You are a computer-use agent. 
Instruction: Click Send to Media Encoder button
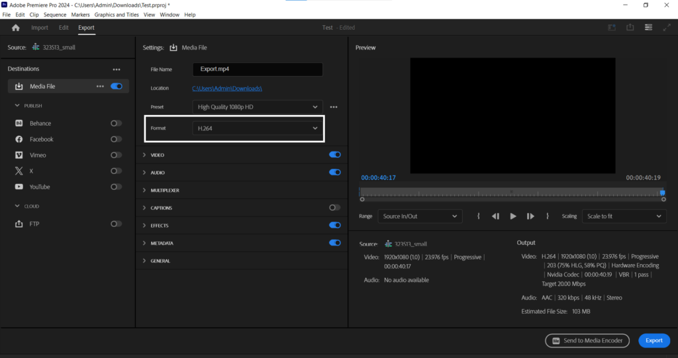[587, 341]
